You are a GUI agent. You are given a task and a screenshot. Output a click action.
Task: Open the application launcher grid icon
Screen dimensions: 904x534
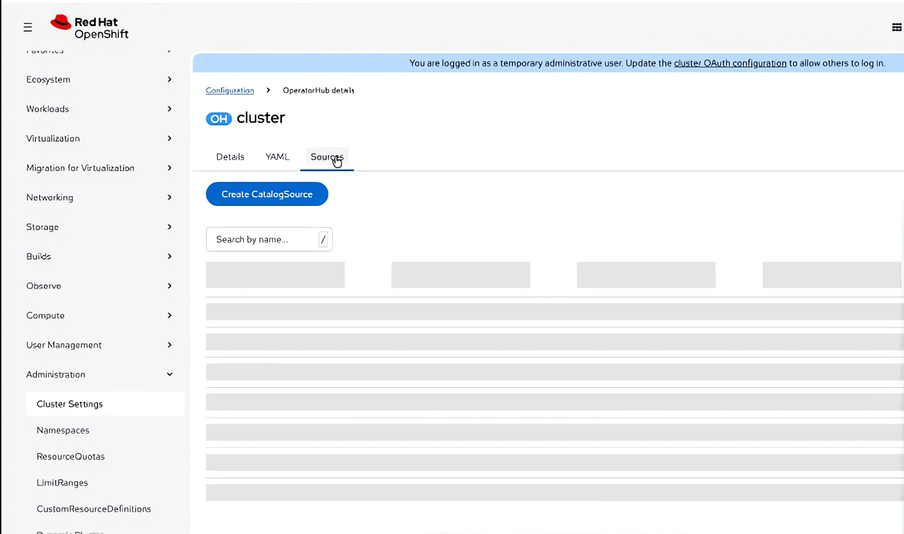896,27
